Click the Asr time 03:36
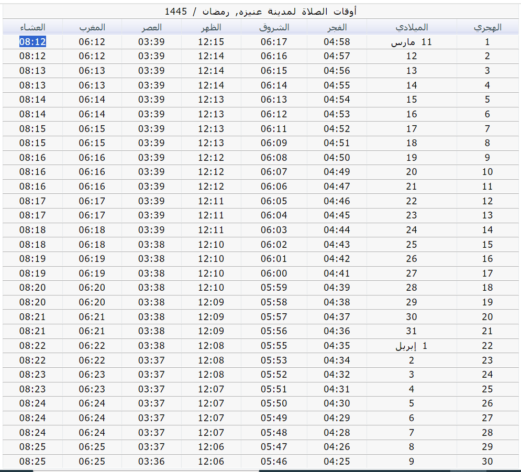 click(x=151, y=462)
